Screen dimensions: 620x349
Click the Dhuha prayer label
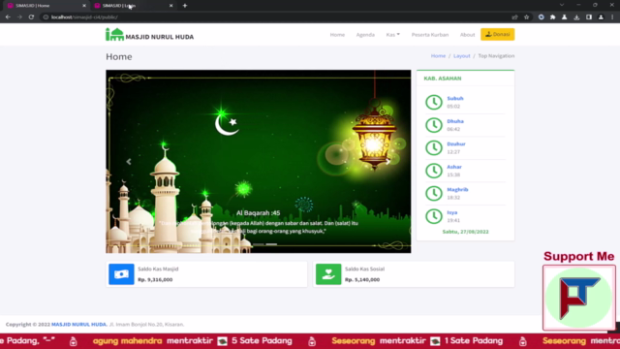455,121
